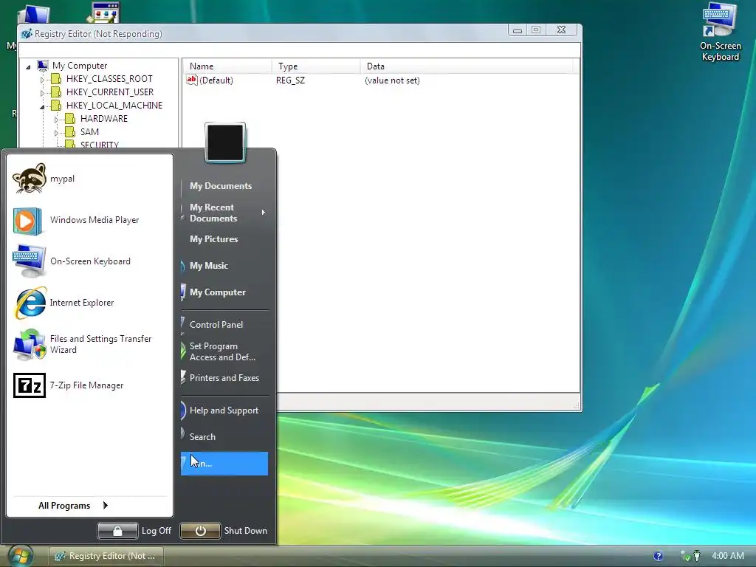Click the highlighted Run... entry
Screen dimensions: 756x567
pyautogui.click(x=224, y=464)
